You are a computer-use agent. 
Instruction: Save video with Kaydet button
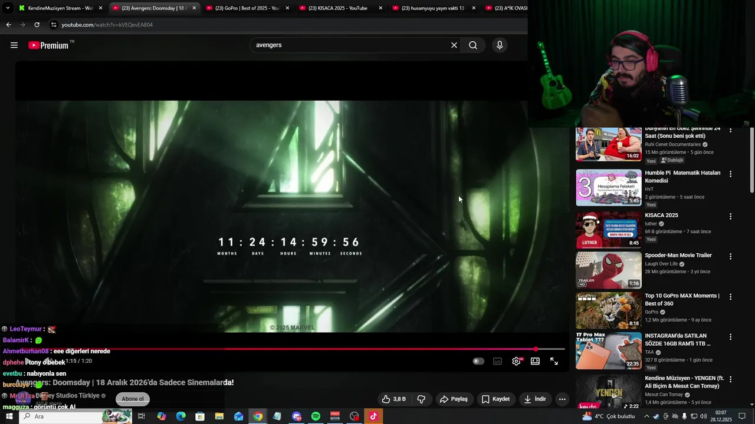495,399
